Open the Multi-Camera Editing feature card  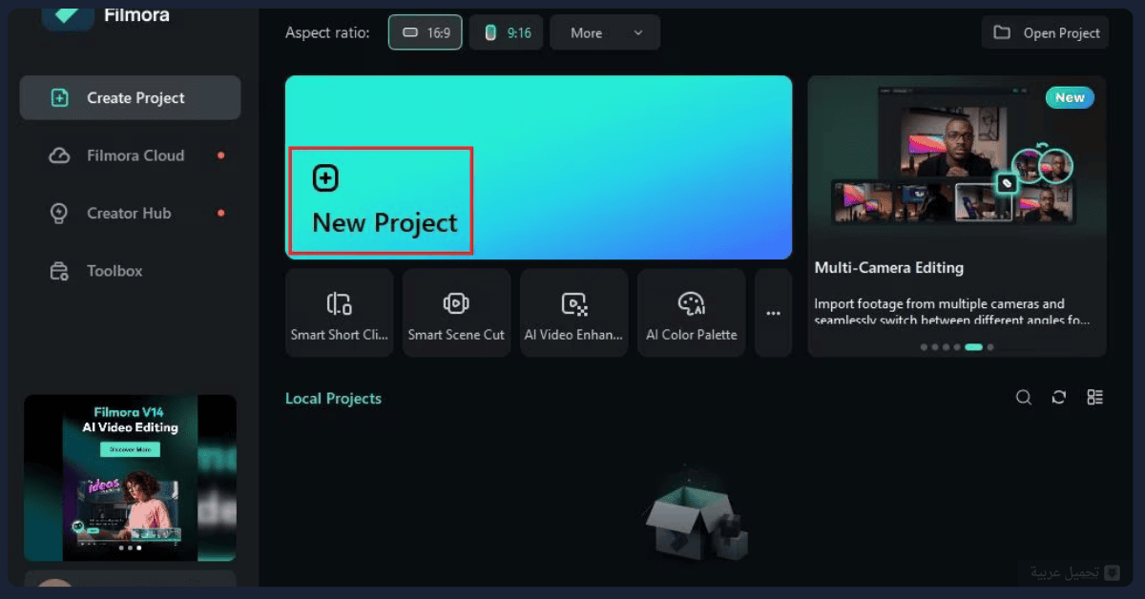click(x=957, y=217)
